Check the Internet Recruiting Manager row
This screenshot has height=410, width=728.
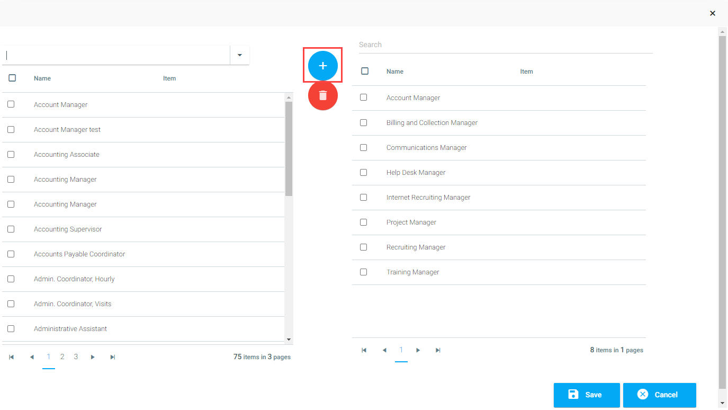[363, 197]
